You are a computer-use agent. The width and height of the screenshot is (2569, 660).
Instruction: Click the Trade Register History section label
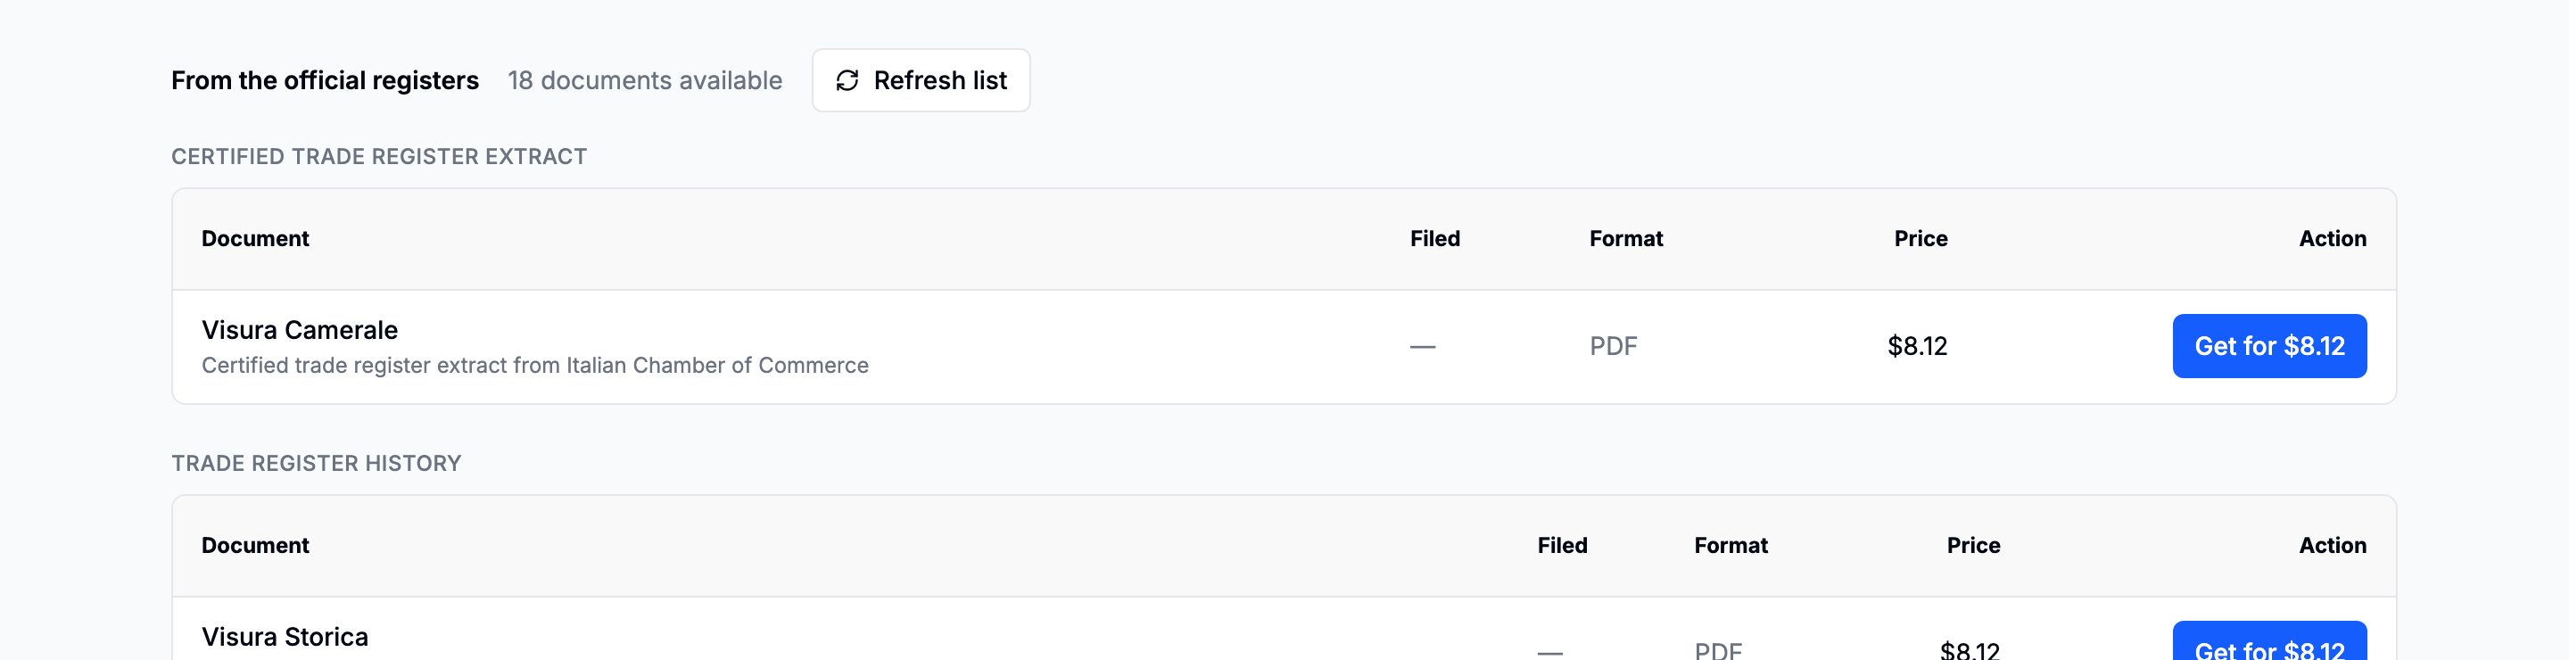pyautogui.click(x=316, y=464)
